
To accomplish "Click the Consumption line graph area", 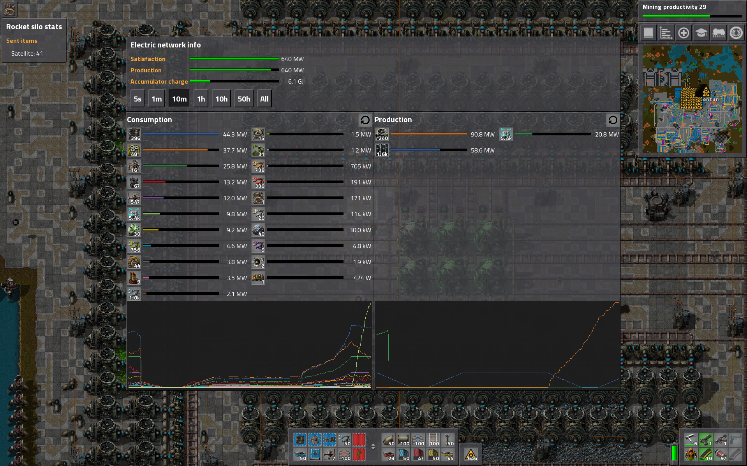I will click(250, 345).
